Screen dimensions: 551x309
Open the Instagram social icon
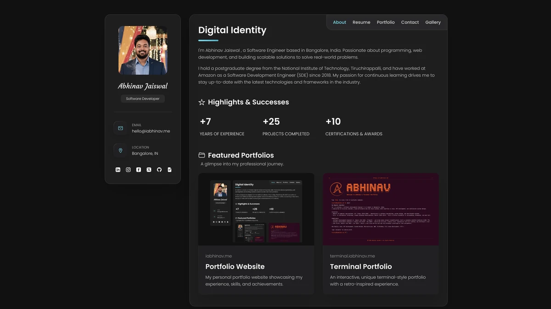[x=128, y=169]
